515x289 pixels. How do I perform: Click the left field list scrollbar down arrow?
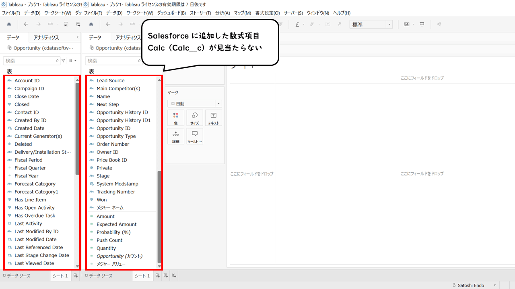click(77, 266)
